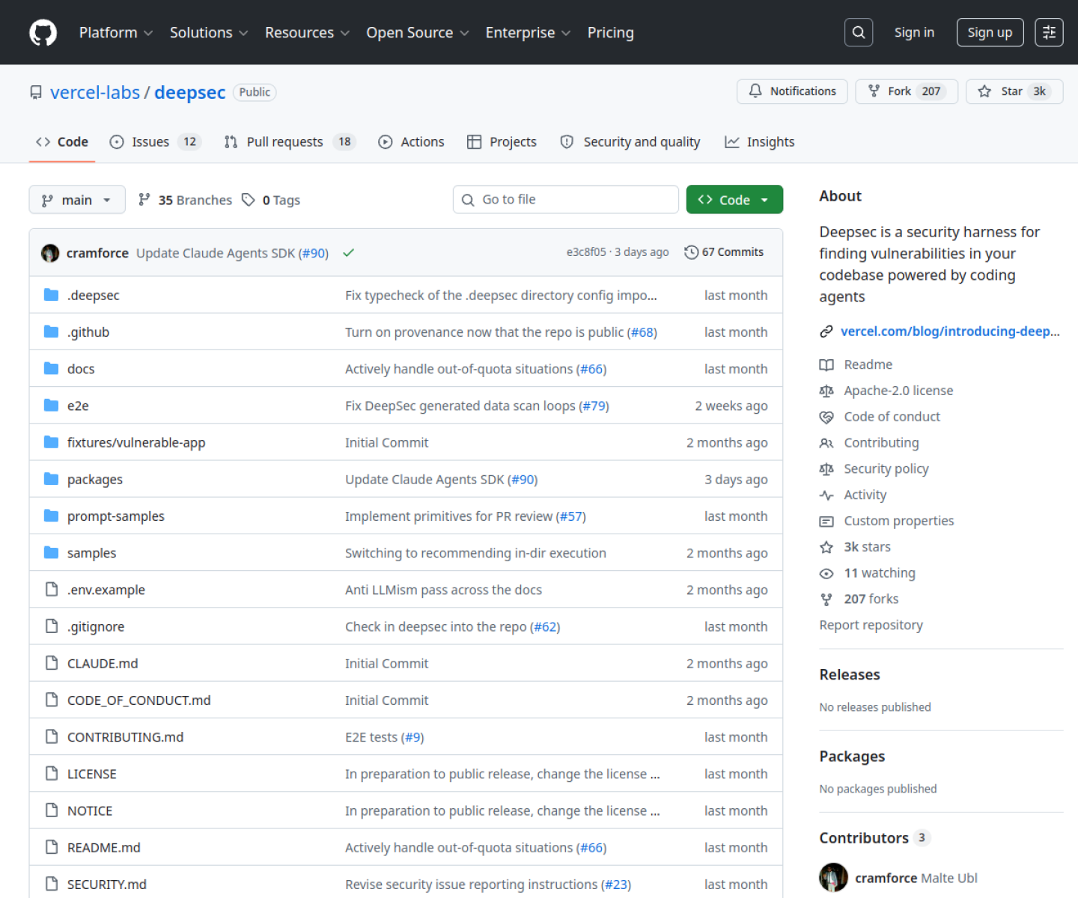1078x898 pixels.
Task: Click the .env.example file icon
Action: click(51, 589)
